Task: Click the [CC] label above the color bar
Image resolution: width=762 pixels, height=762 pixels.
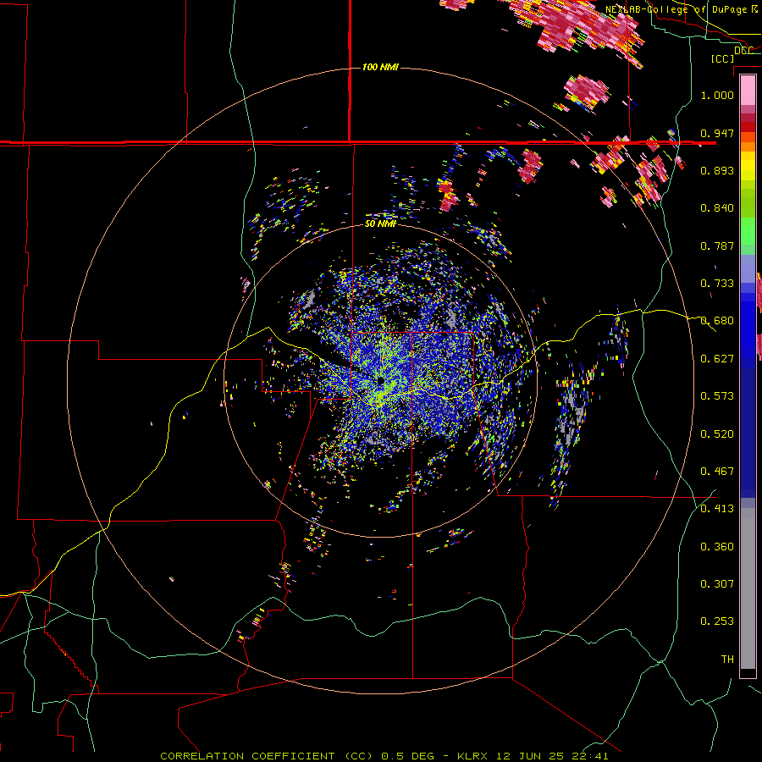Action: pos(723,58)
